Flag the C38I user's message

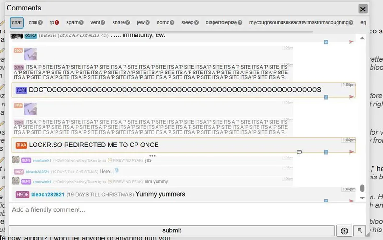(x=352, y=97)
